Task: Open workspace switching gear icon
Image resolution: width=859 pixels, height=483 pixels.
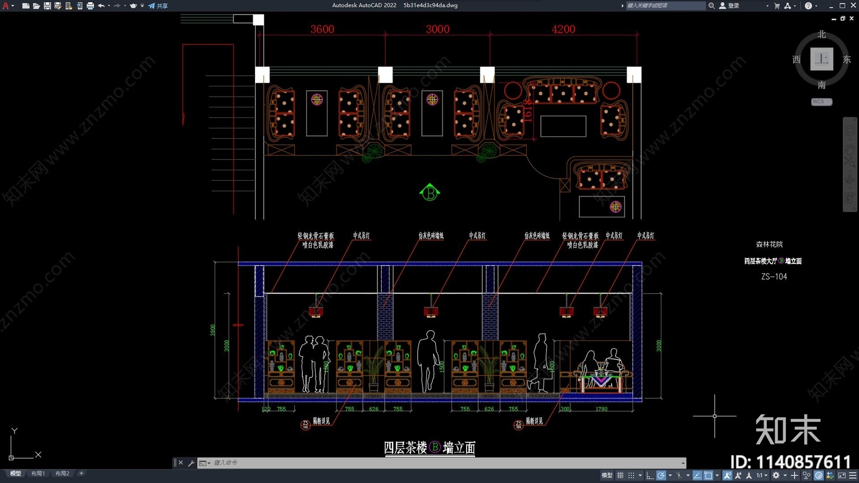Action: (776, 475)
